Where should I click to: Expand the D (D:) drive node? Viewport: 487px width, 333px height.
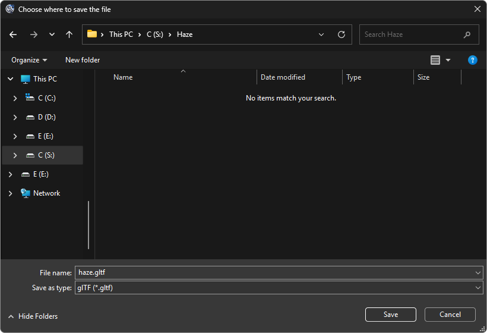(15, 117)
